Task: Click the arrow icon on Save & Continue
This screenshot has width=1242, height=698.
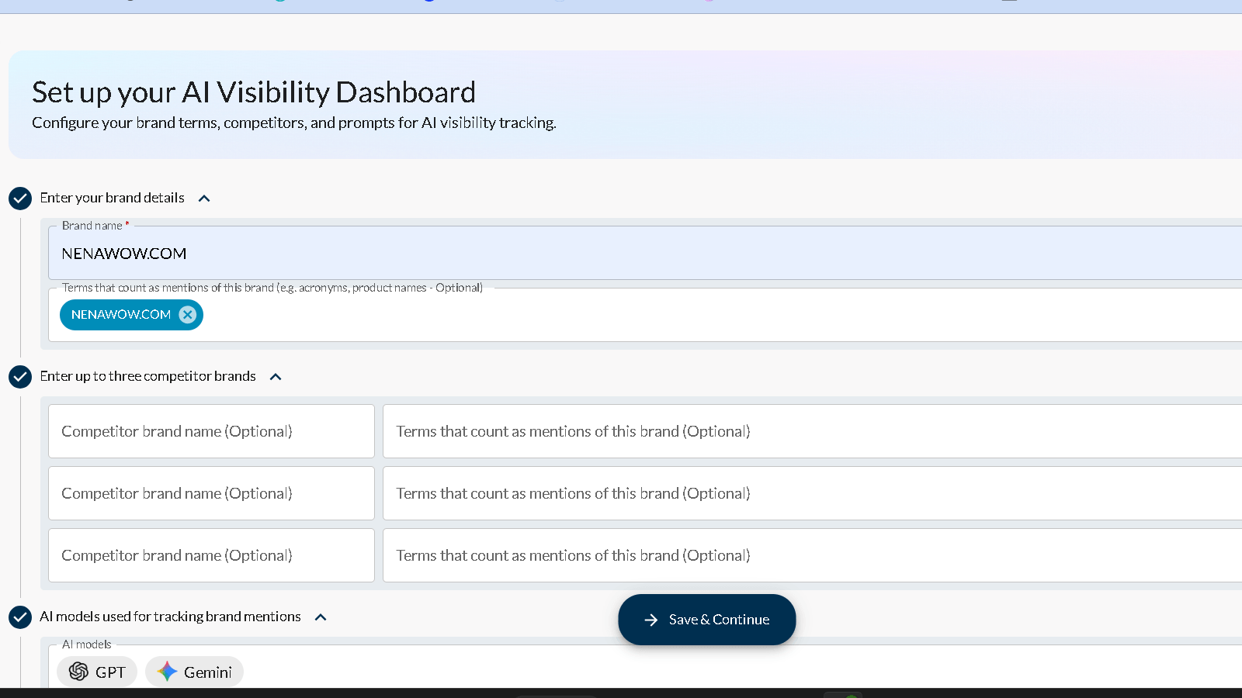Action: pos(651,620)
